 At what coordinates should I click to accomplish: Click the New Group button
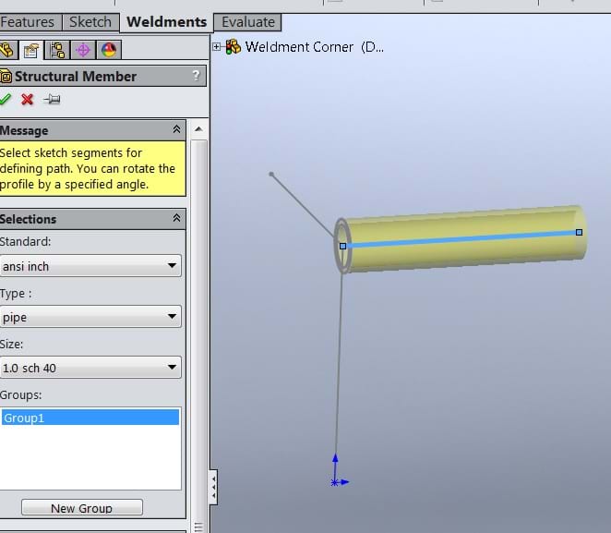(x=82, y=508)
